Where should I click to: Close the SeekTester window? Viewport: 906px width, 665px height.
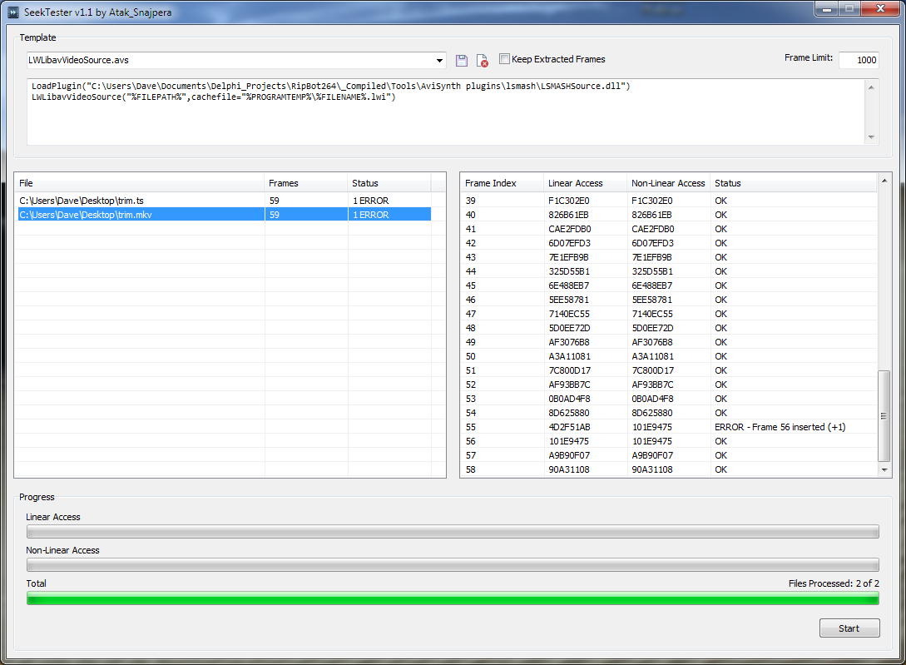pos(880,8)
